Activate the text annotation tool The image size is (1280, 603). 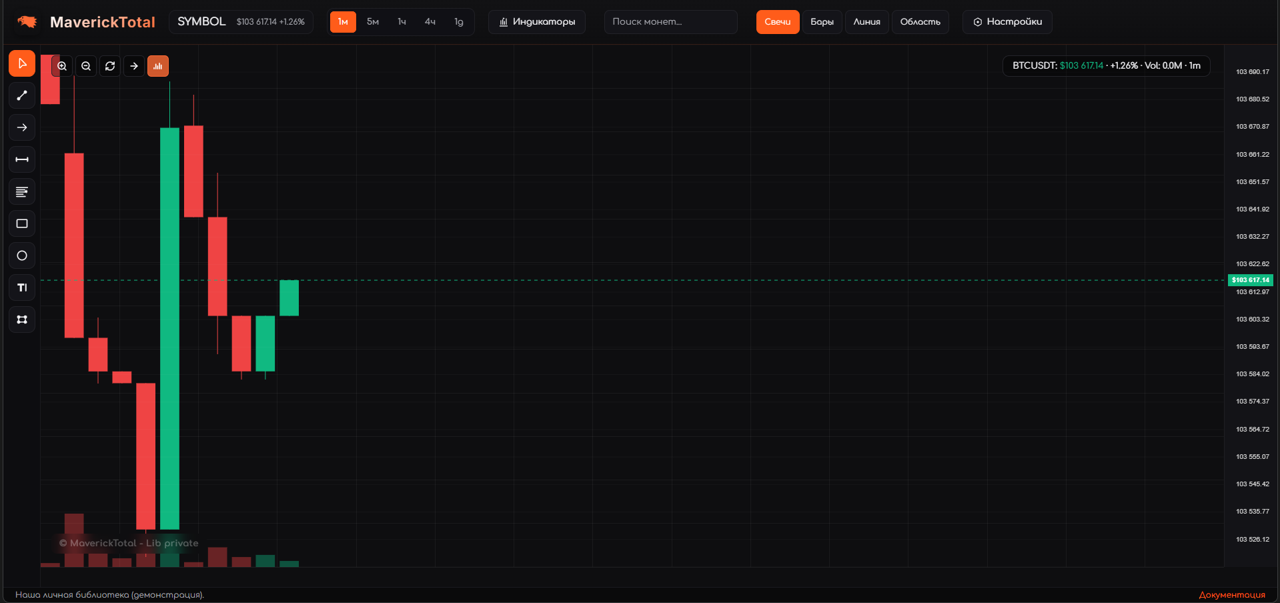(x=22, y=288)
